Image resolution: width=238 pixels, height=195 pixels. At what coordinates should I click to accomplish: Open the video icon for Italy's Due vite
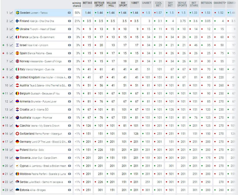pos(69,69)
